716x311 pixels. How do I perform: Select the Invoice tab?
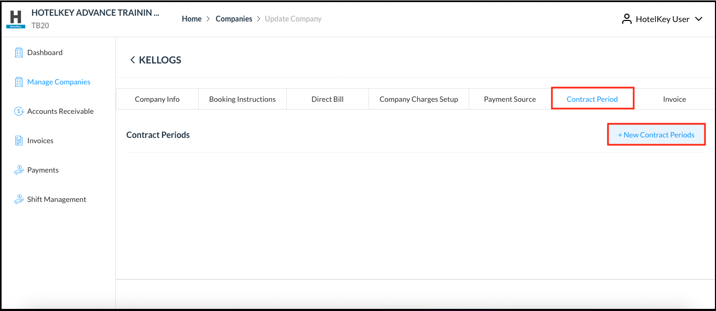[x=675, y=99]
